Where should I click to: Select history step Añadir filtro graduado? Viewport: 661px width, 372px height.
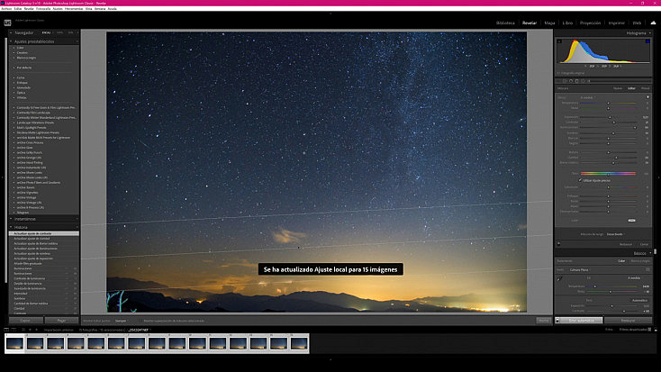click(x=28, y=264)
